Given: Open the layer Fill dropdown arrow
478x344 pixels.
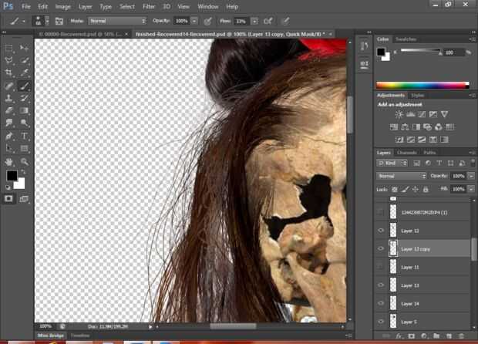Looking at the screenshot, I should tap(471, 189).
